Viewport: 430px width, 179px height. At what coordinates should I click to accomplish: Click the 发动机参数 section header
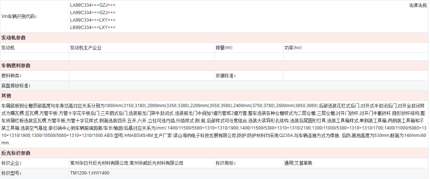point(13,38)
